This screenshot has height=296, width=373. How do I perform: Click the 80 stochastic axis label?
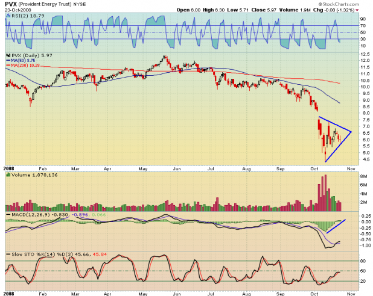[363, 261]
